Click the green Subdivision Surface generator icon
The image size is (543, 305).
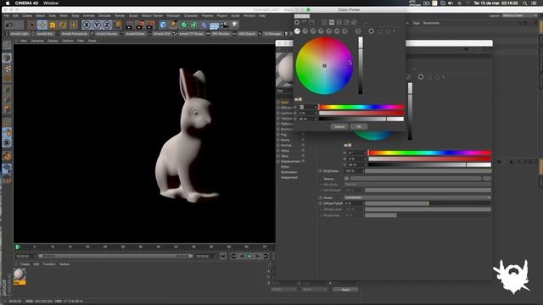184,25
